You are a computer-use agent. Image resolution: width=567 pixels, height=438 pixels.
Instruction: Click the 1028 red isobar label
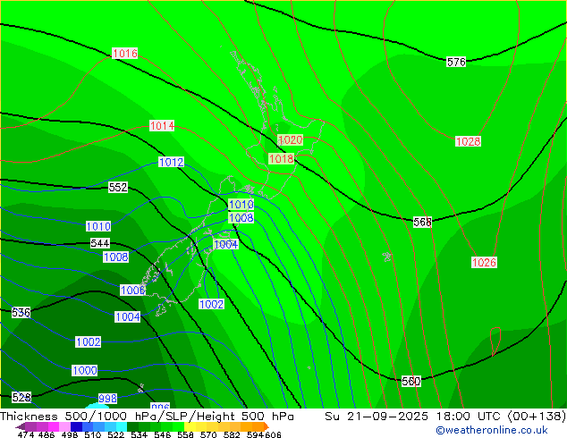point(469,141)
